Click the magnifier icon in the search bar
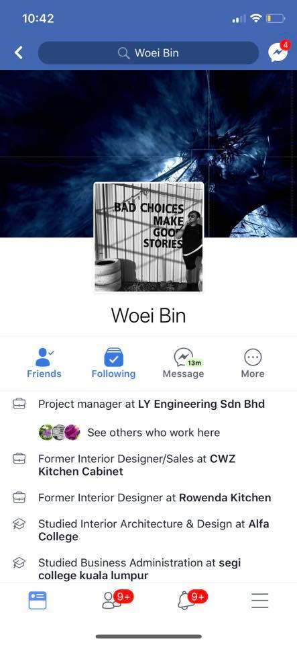 123,53
